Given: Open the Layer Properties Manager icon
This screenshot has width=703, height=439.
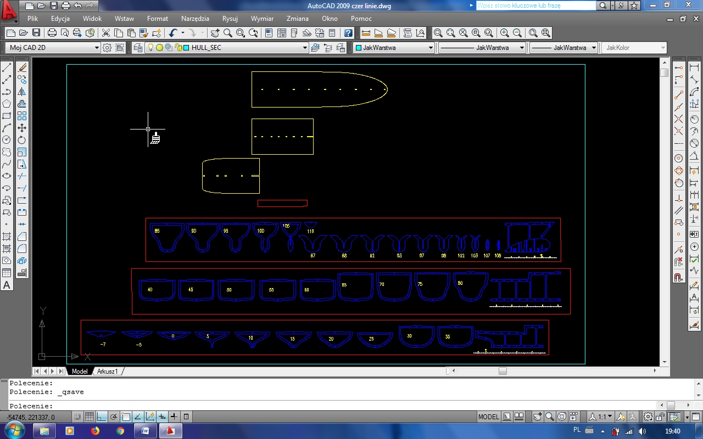Looking at the screenshot, I should (138, 48).
